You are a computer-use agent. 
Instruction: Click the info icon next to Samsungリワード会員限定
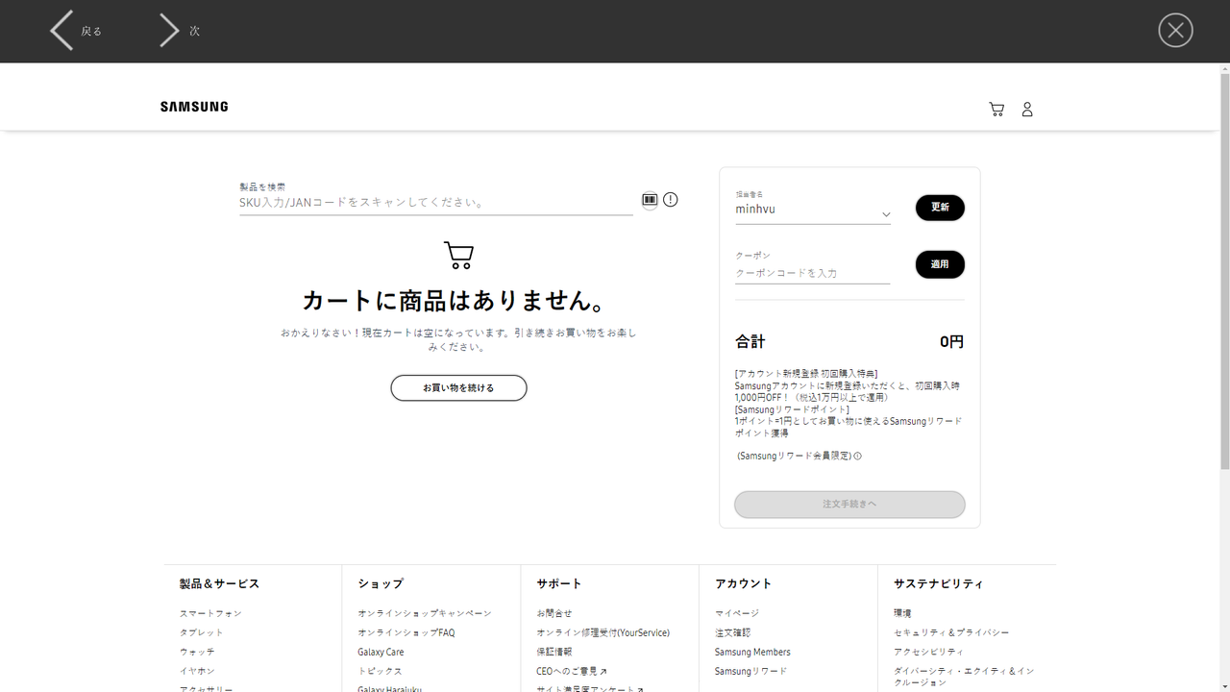pos(858,457)
